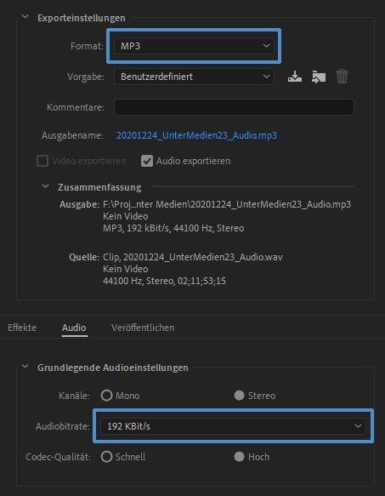Select Schnell codec quality
Screen dimensions: 385x496
[106, 457]
